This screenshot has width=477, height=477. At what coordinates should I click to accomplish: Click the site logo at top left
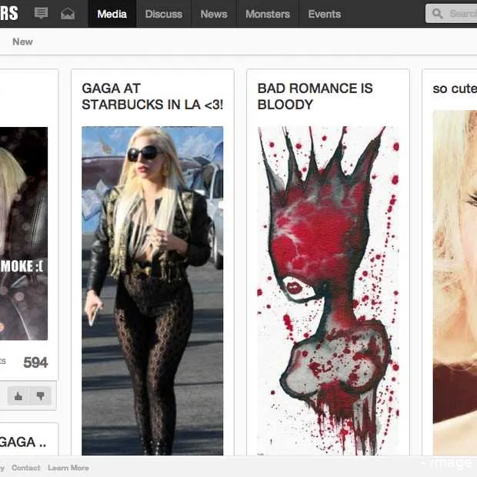[8, 13]
